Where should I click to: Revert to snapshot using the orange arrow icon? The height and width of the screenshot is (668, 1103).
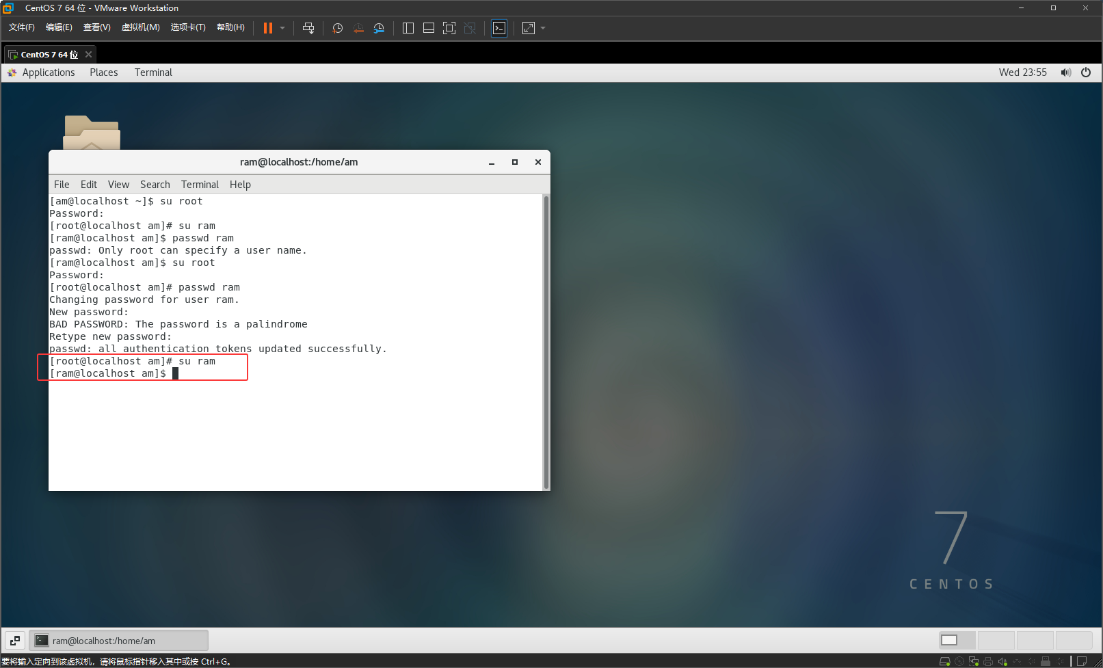coord(358,28)
